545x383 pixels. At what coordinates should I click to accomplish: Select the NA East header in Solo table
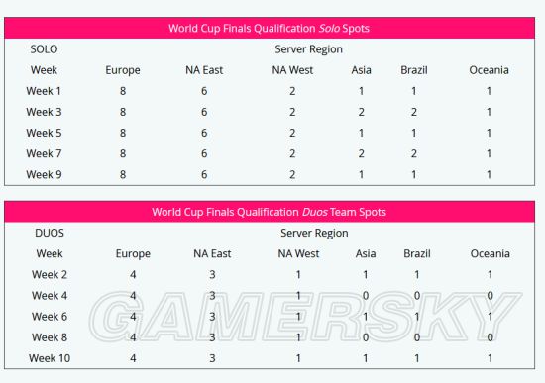204,70
